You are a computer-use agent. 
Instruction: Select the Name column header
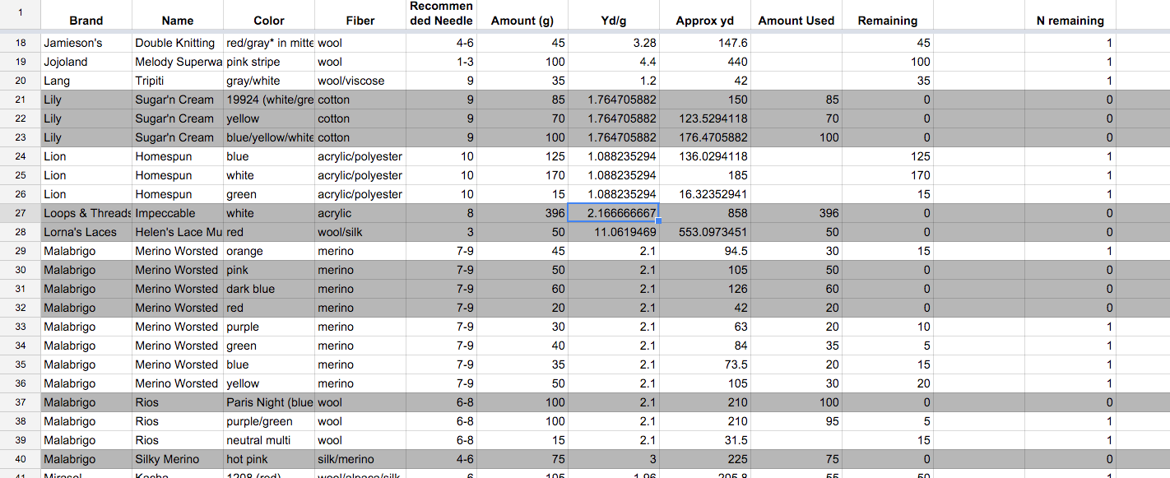177,21
